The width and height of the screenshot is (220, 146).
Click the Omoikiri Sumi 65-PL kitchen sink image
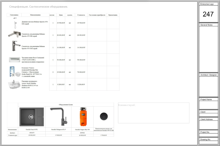coord(32,117)
